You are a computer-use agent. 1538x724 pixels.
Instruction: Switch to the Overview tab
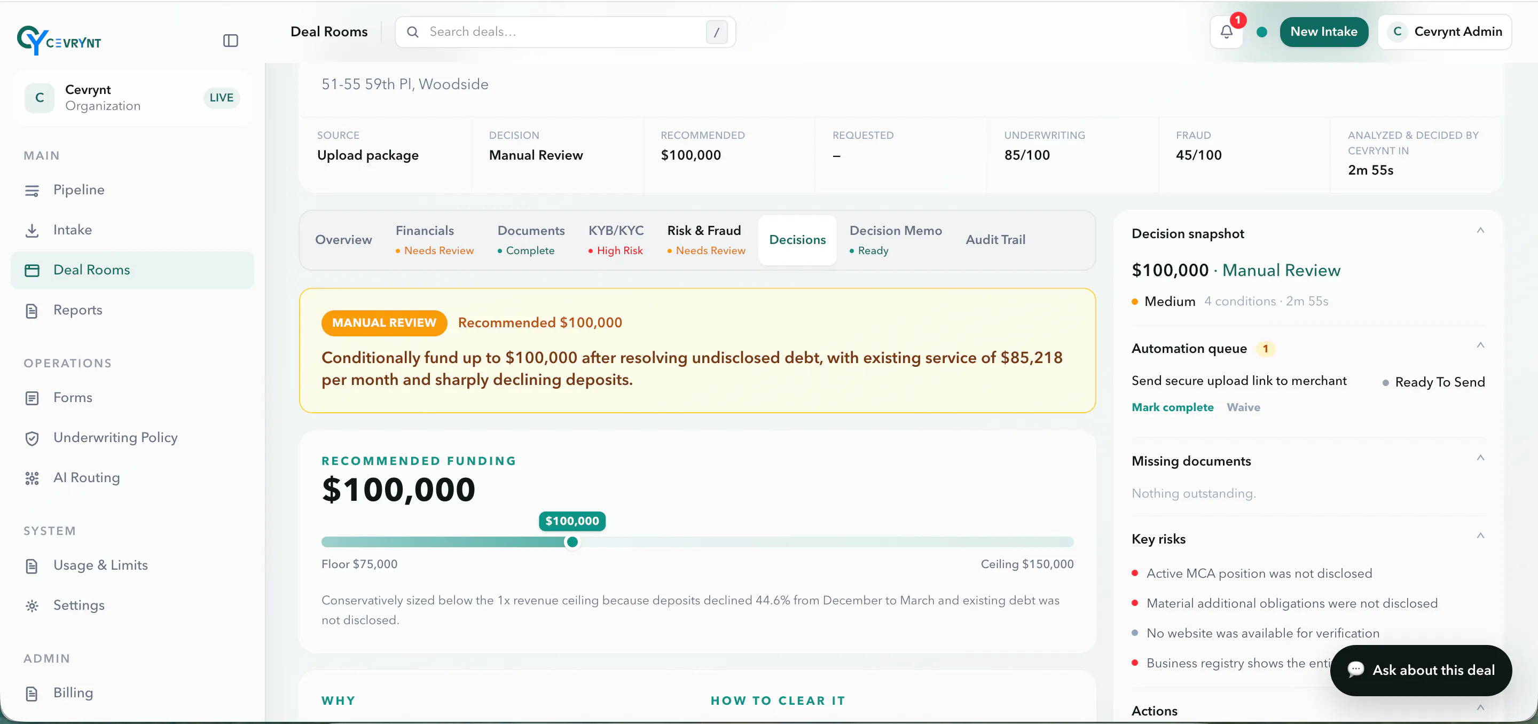tap(343, 240)
